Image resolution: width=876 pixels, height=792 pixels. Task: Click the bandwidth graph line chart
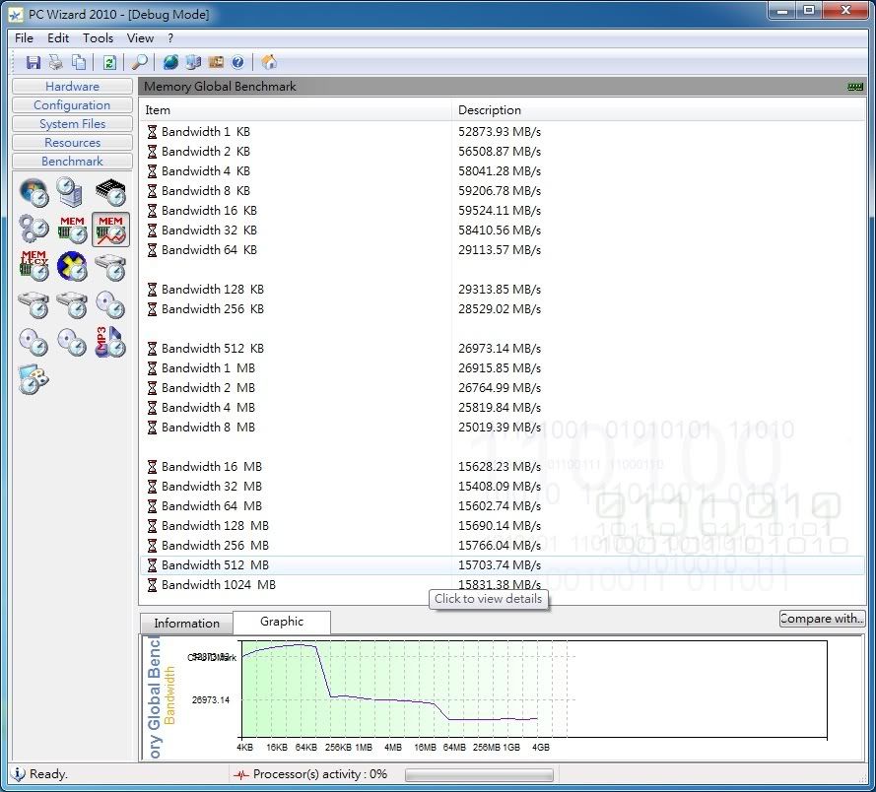pyautogui.click(x=534, y=690)
